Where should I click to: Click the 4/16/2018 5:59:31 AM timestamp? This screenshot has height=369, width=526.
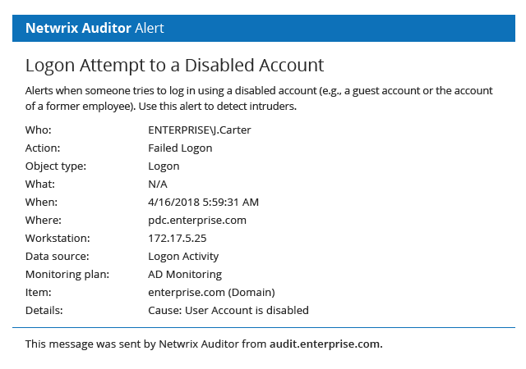click(203, 202)
